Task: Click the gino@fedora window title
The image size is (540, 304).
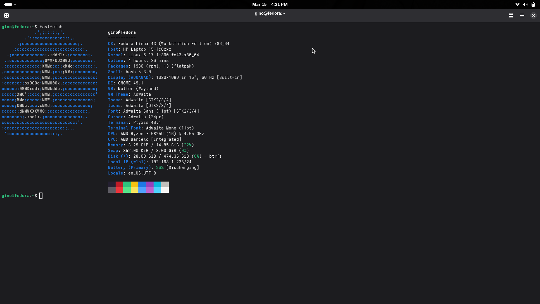Action: tap(270, 13)
